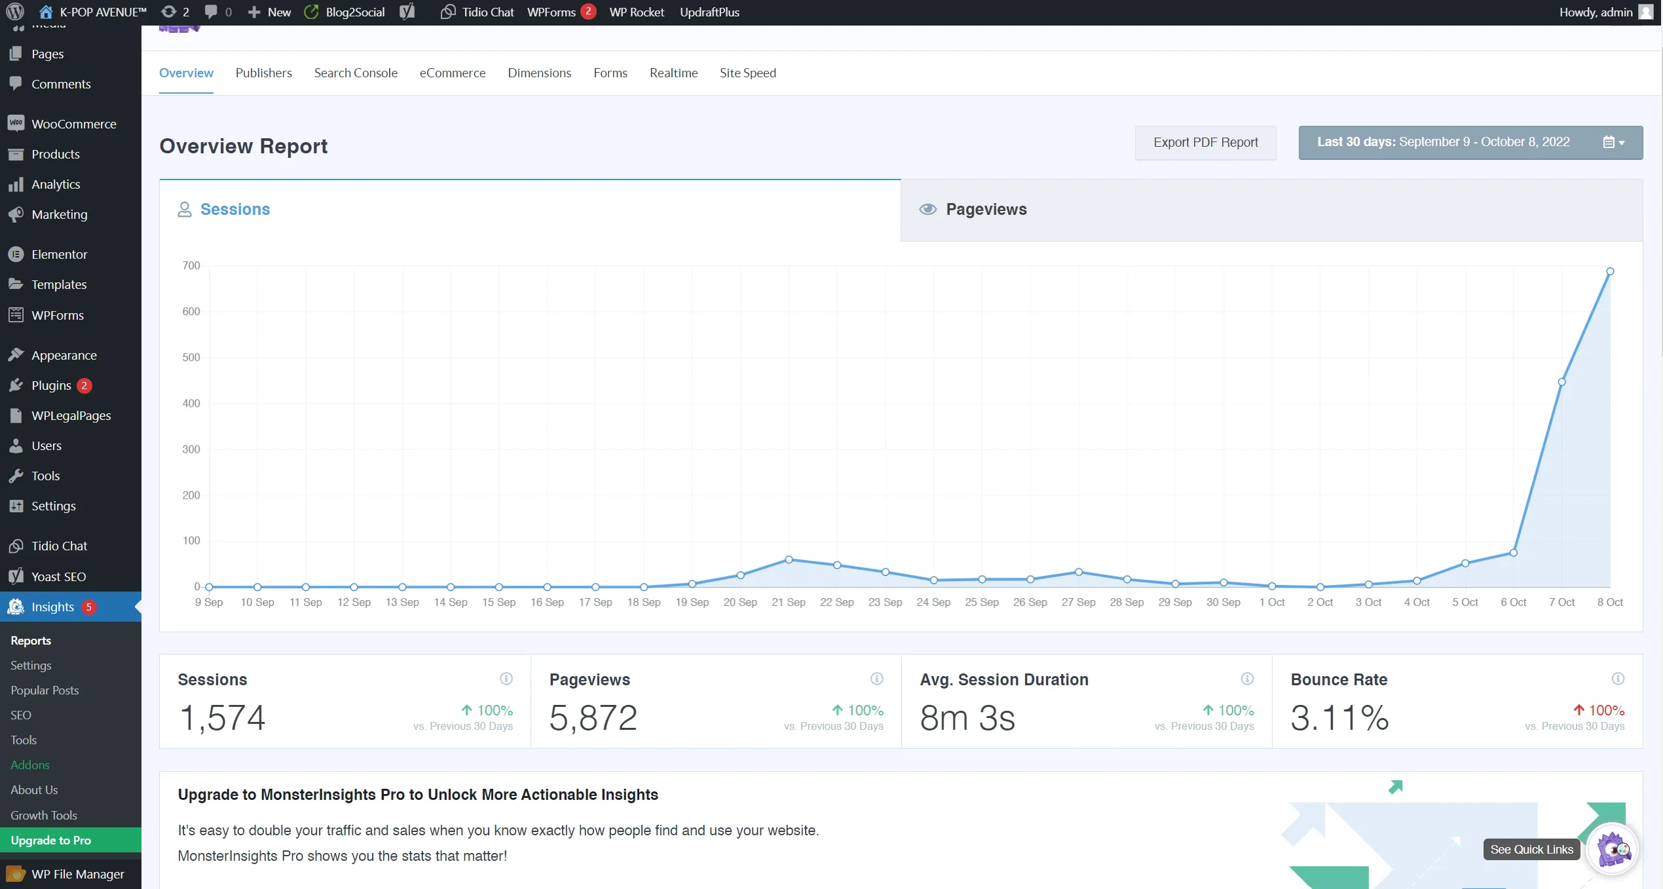Open New content menu in admin bar
The image size is (1663, 889).
pyautogui.click(x=270, y=12)
